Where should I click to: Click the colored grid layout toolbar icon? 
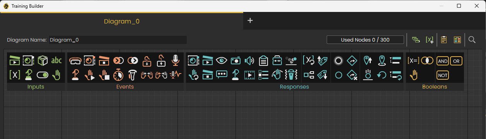(457, 40)
